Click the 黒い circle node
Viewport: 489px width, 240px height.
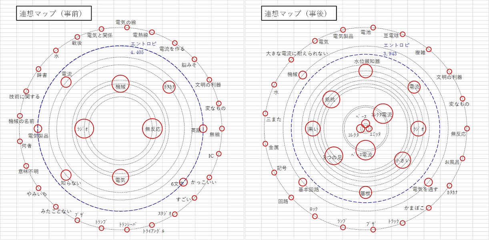click(x=313, y=129)
